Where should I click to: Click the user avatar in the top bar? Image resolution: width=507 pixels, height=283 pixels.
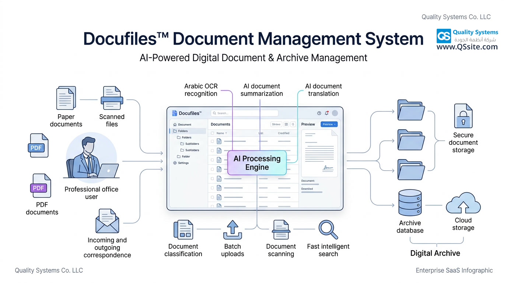point(335,113)
